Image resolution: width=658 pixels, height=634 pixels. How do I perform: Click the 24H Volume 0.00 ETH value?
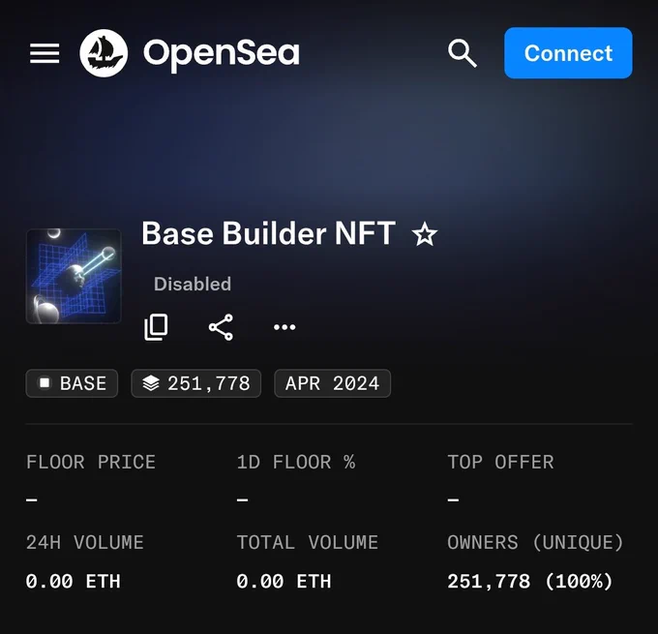pyautogui.click(x=73, y=582)
